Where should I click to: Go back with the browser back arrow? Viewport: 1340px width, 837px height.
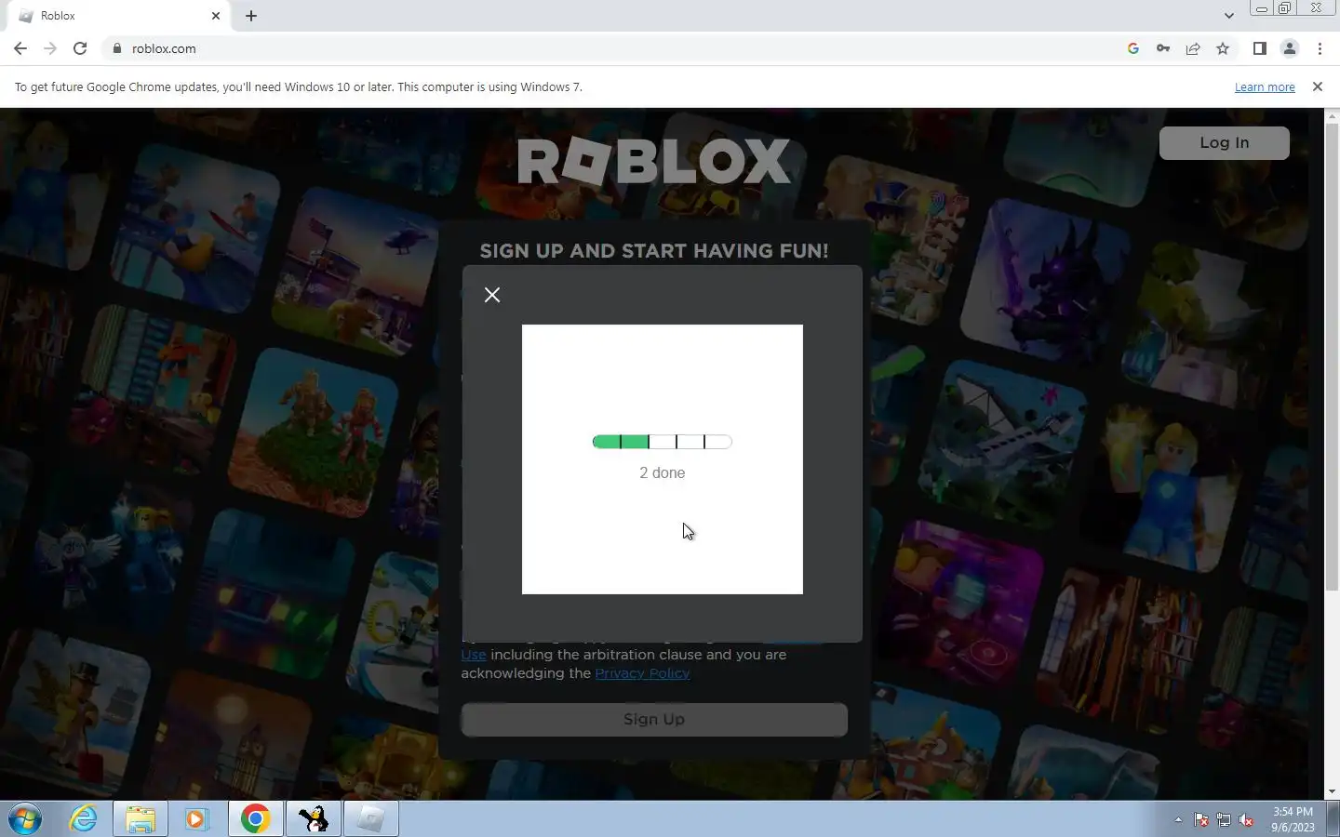(20, 48)
